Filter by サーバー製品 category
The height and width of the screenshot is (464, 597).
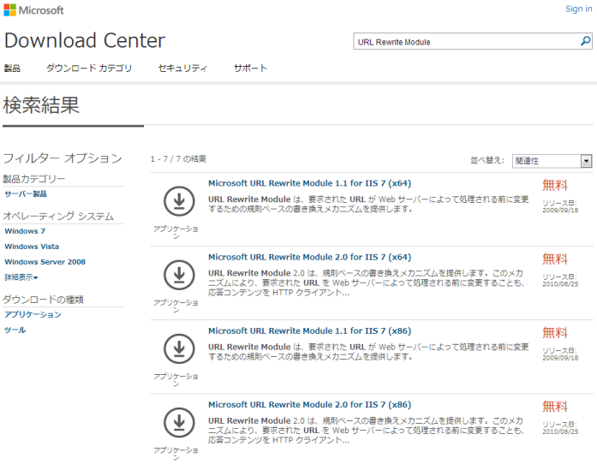pos(26,193)
